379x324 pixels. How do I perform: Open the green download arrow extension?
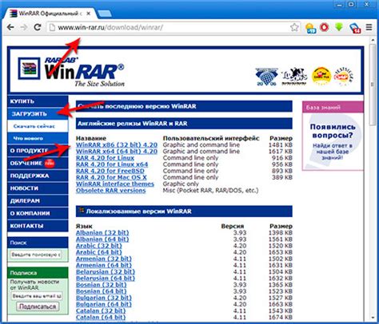[339, 27]
